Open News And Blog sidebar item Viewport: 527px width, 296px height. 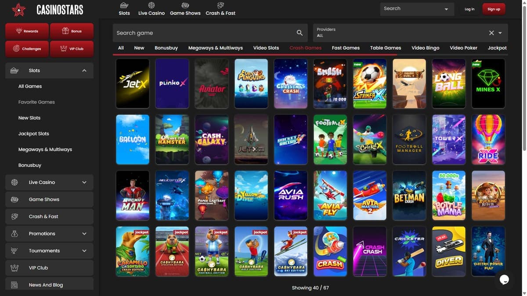point(49,285)
